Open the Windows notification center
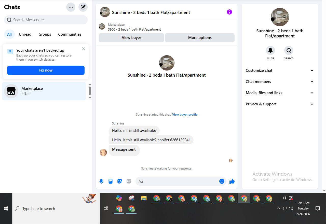The height and width of the screenshot is (224, 326). (318, 208)
